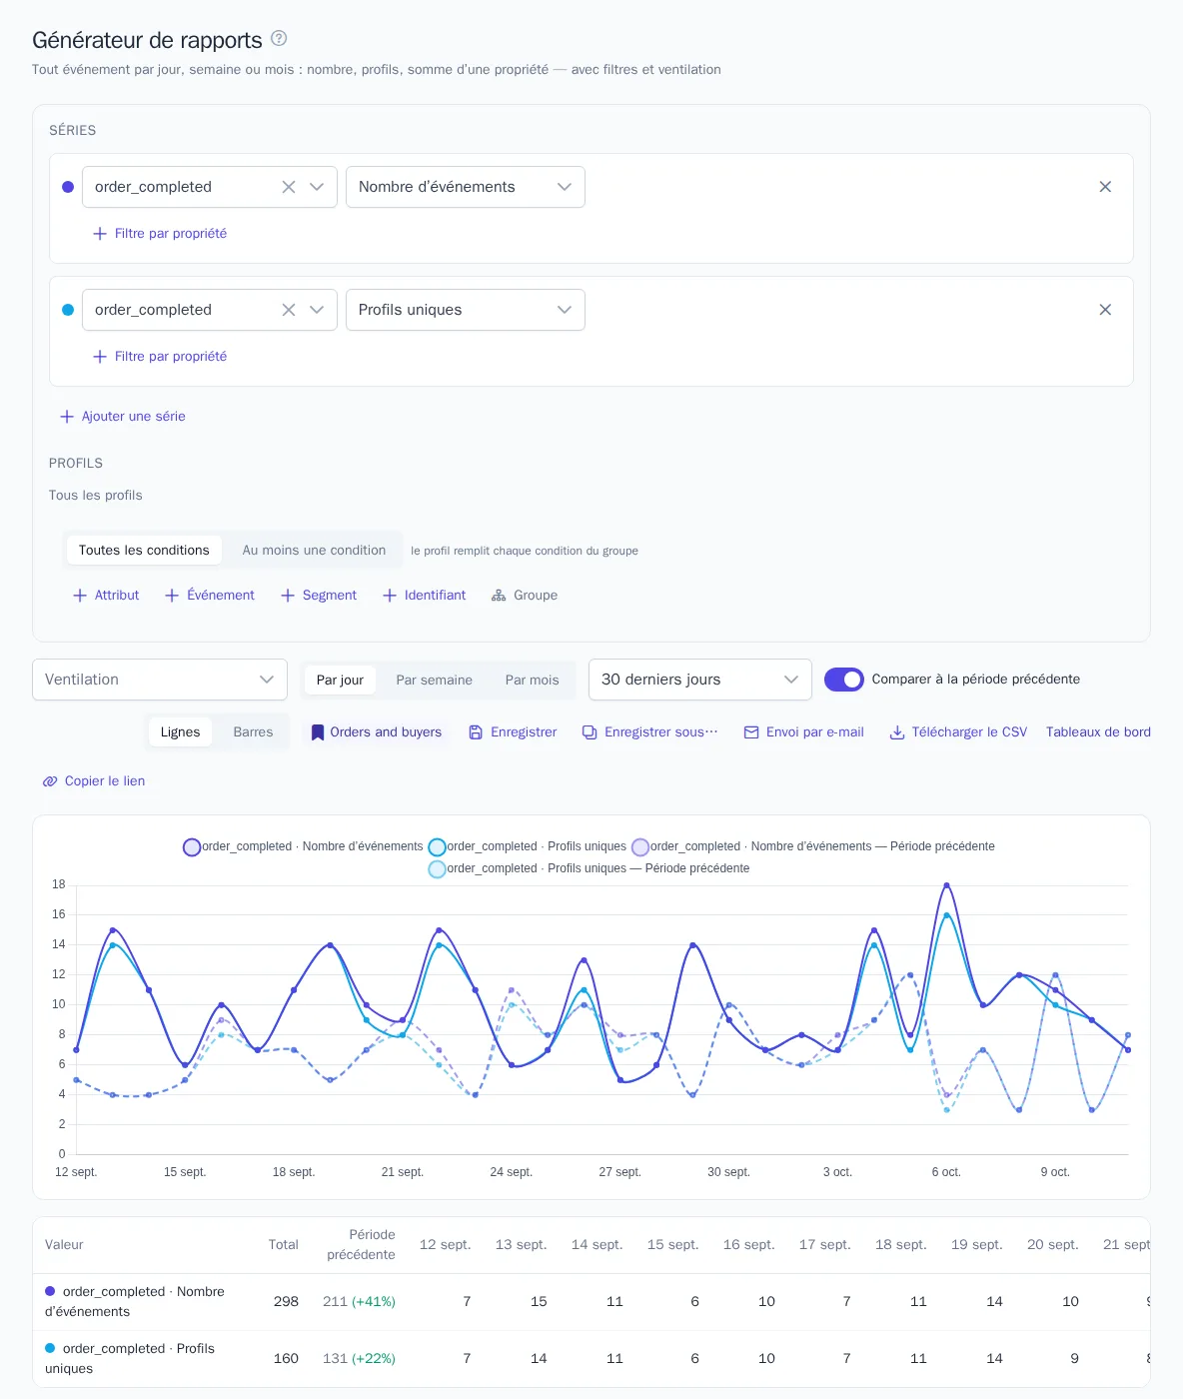Open the first series order_completed event dropdown
1183x1399 pixels.
[x=210, y=187]
